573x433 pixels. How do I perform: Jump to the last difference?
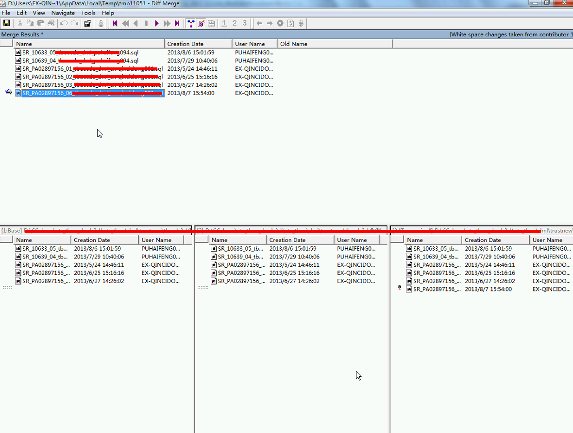pos(177,23)
